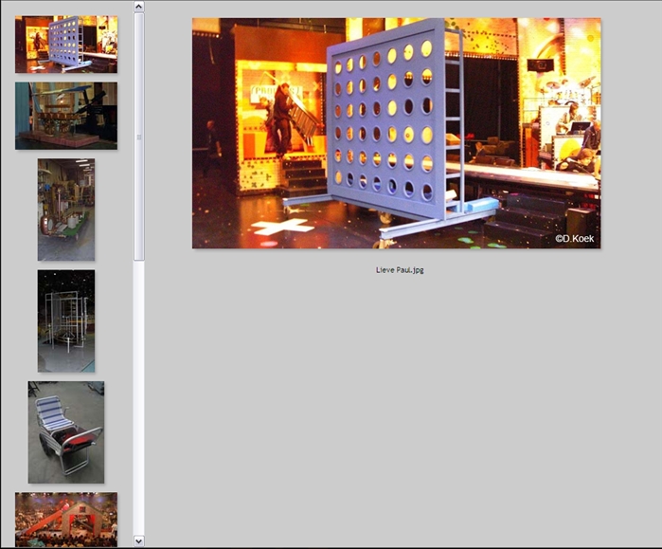
Task: Open the barn with red slide thumbnail
Action: (66, 520)
